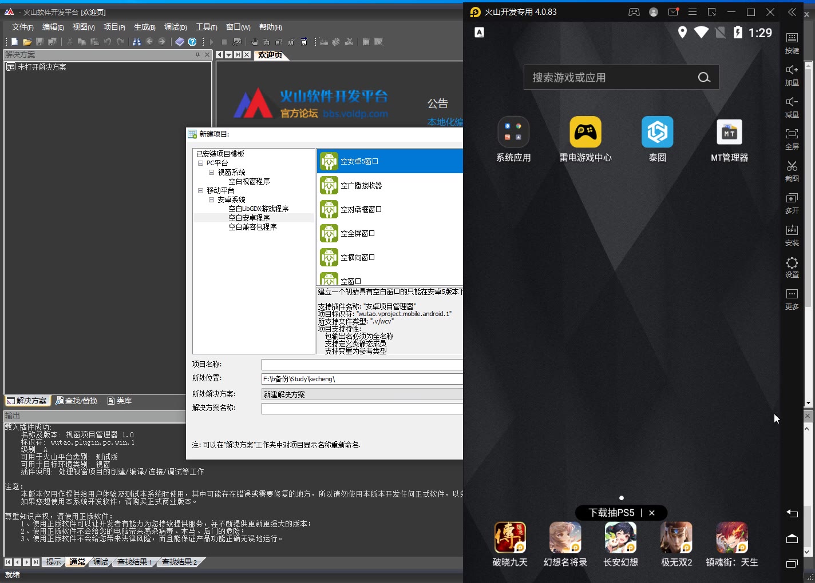Open the 文件(F) menu
Screen dimensions: 815x583
[x=23, y=27]
